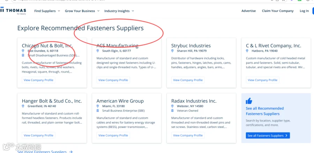View Company Profile for ACS Manufacturing
314x153 pixels.
tap(113, 80)
